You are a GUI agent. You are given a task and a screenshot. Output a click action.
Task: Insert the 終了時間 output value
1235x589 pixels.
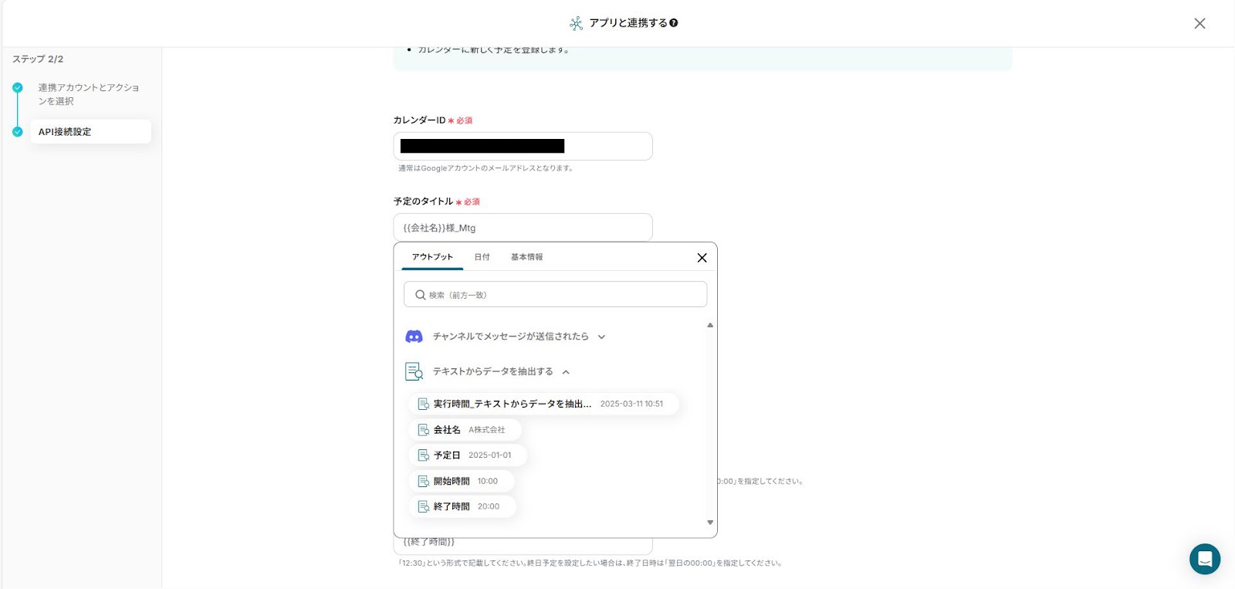pyautogui.click(x=462, y=506)
